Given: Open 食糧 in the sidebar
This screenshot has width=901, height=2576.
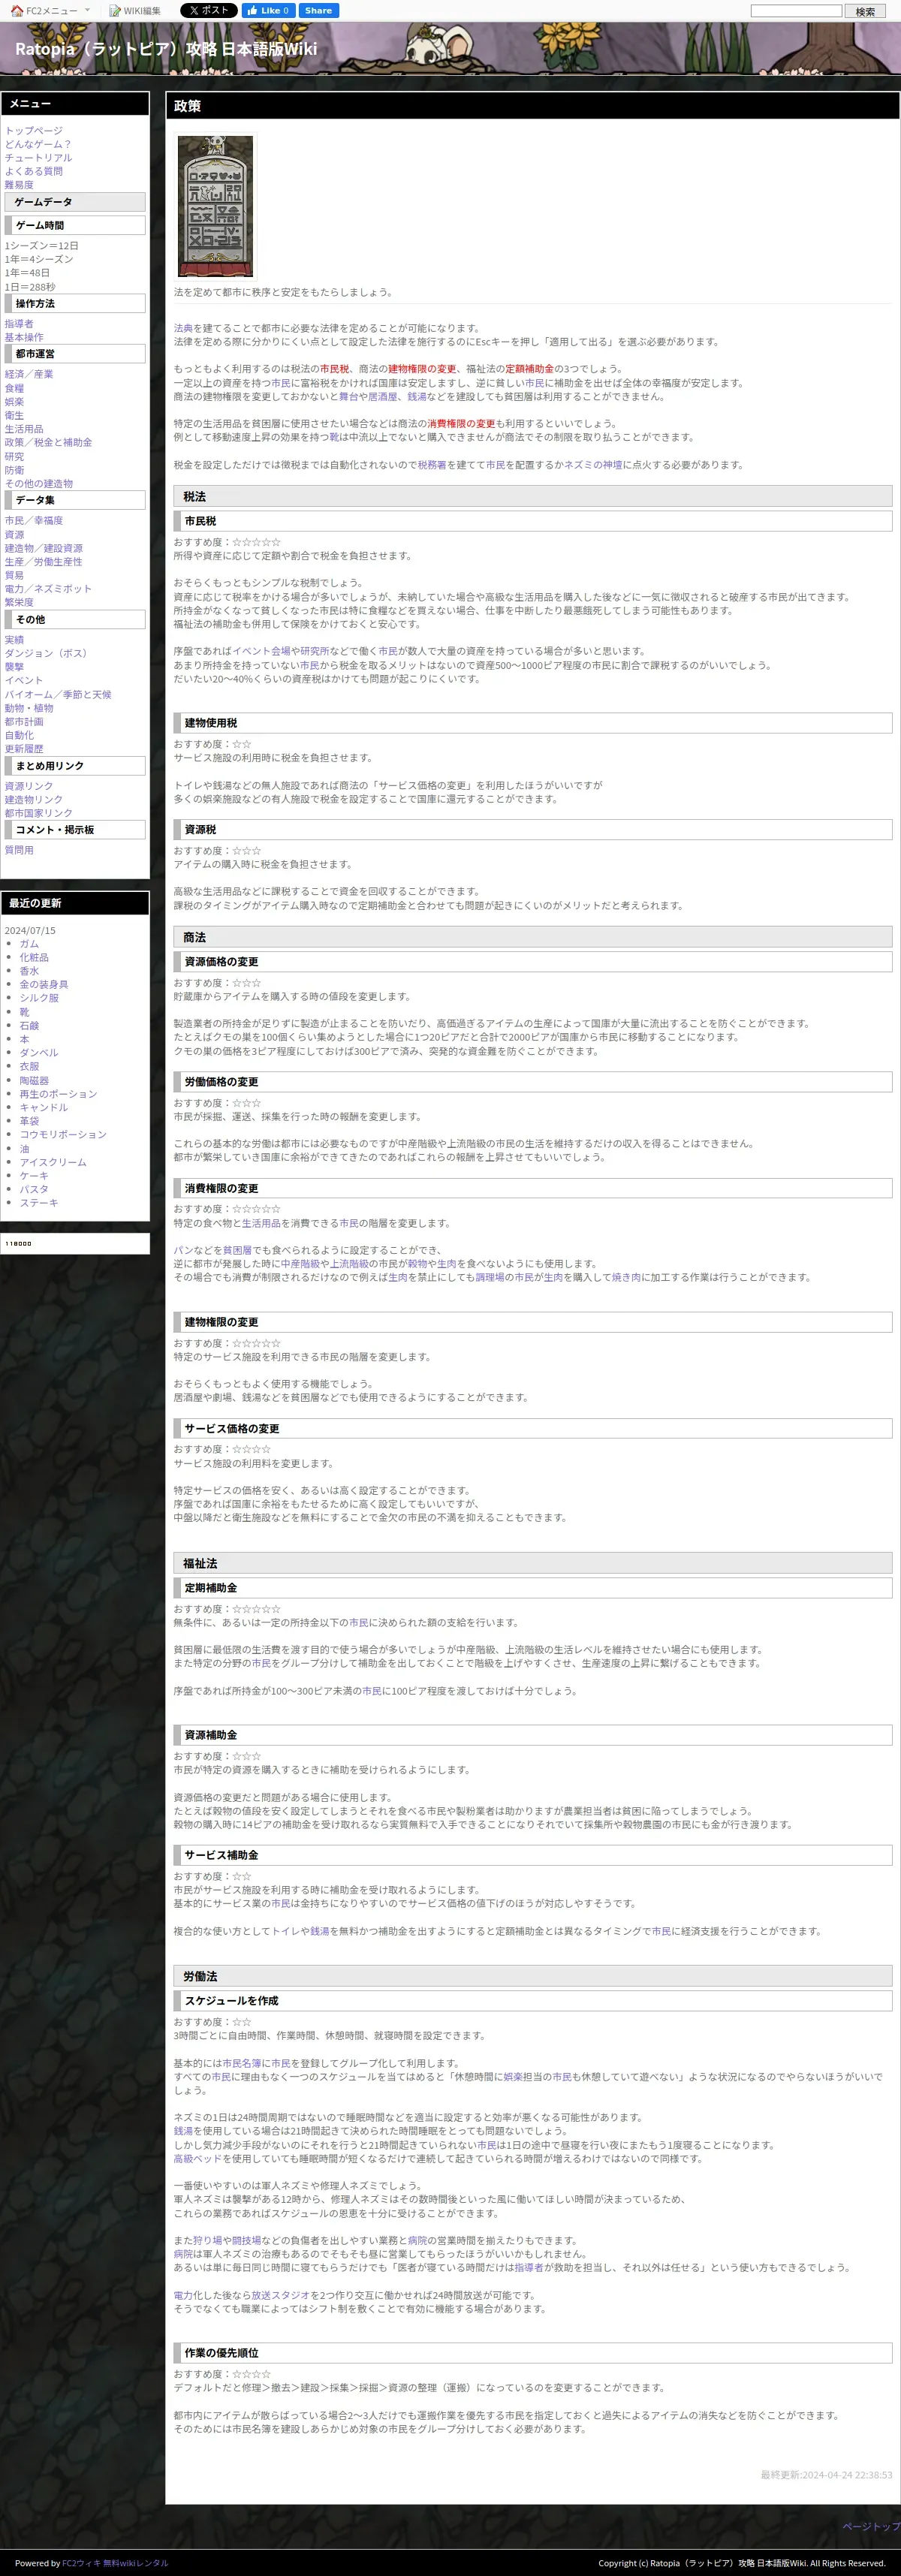Looking at the screenshot, I should point(14,388).
